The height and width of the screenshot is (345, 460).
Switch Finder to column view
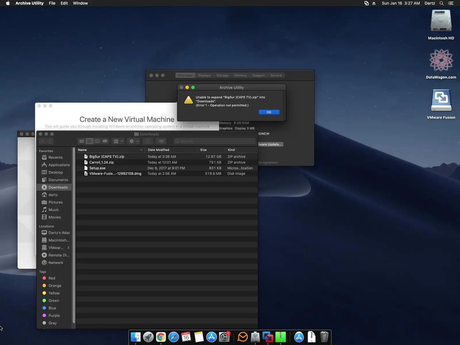tap(97, 141)
